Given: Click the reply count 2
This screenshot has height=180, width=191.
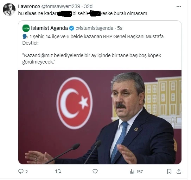Looking at the screenshot, I should click(x=26, y=172).
